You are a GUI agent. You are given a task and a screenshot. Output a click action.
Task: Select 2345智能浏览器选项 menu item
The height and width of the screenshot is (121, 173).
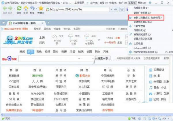tap(146, 52)
